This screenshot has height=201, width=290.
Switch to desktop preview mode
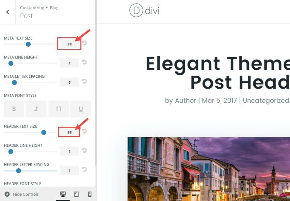(x=63, y=194)
